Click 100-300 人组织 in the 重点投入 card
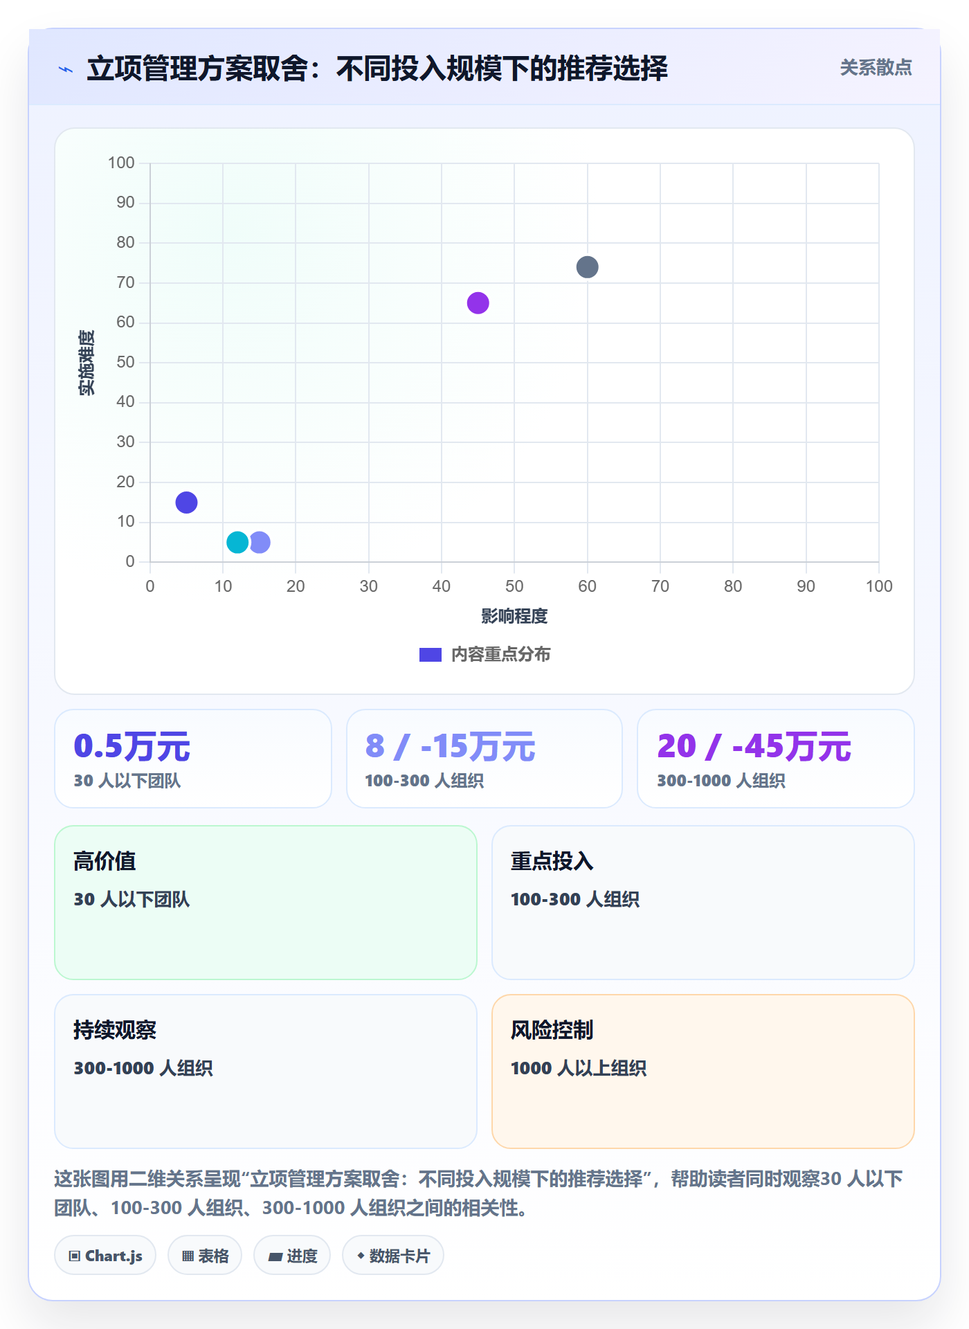This screenshot has height=1329, width=969. 575,899
